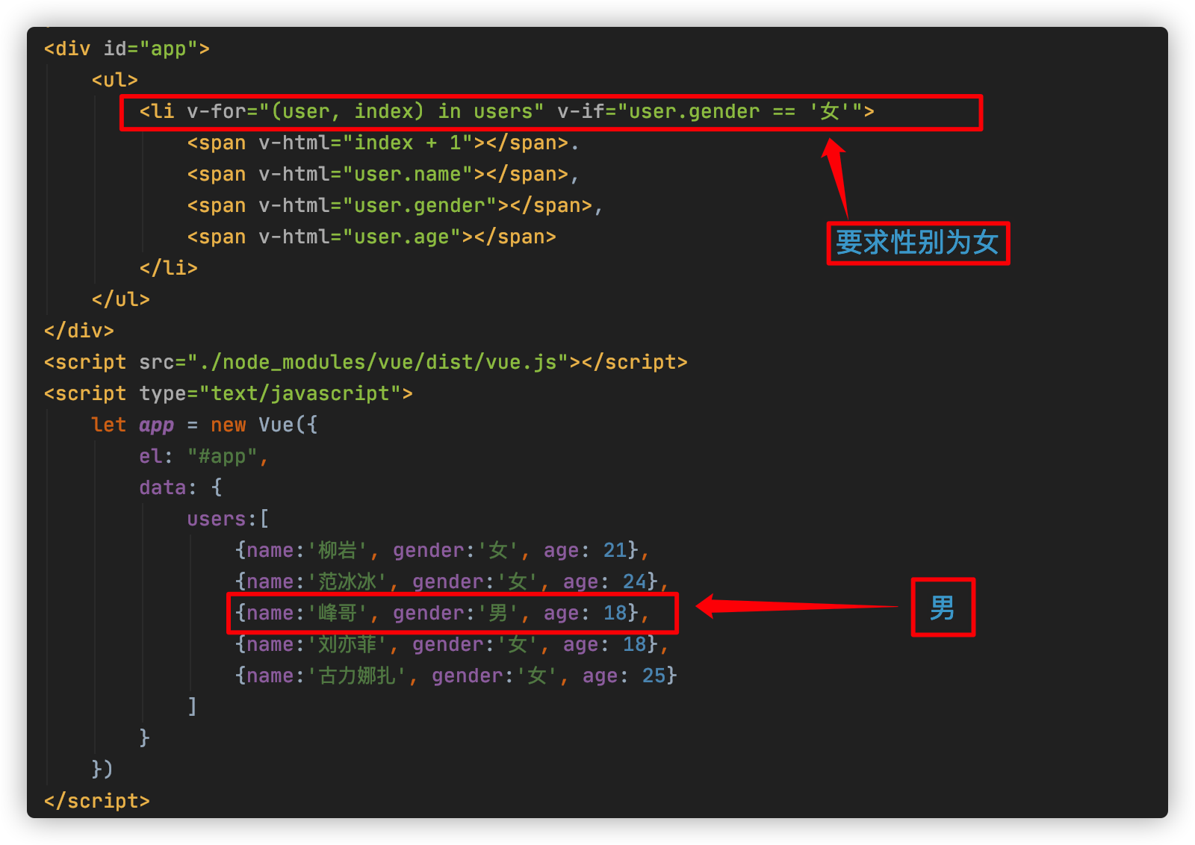Click the v-for="(user, index) in users" attribute
Viewport: 1195px width, 845px height.
click(365, 111)
